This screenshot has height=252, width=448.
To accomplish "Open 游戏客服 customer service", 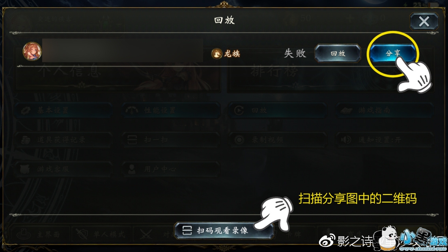I will tap(63, 169).
